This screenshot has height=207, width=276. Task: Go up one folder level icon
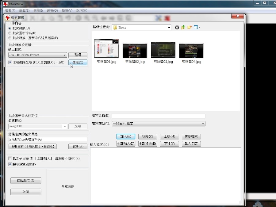click(183, 27)
